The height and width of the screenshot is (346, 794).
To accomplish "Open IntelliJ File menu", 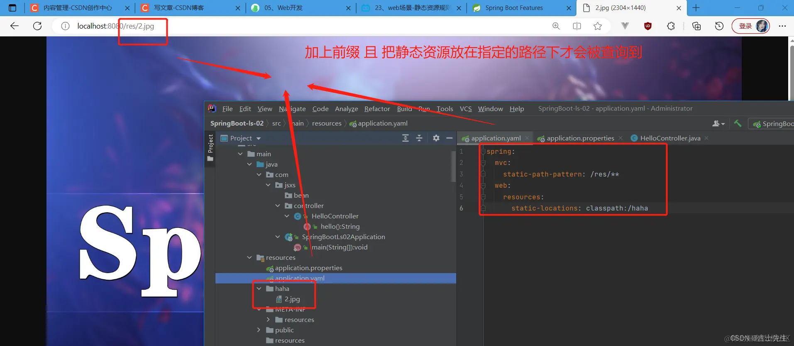I will (227, 109).
